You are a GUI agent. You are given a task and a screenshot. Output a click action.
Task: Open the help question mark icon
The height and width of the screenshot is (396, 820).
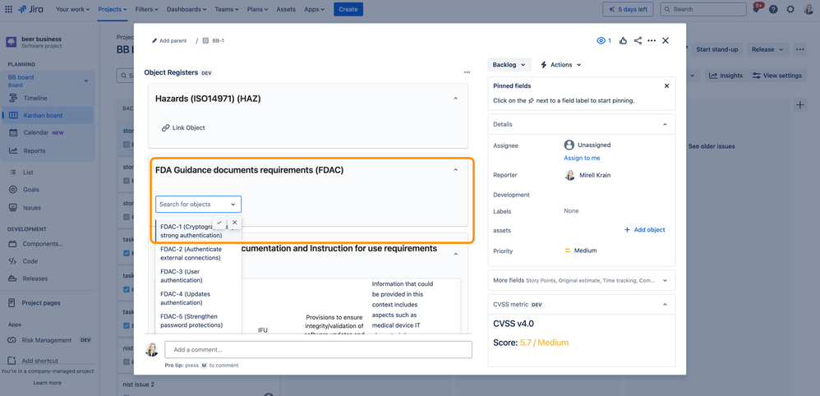coord(773,9)
